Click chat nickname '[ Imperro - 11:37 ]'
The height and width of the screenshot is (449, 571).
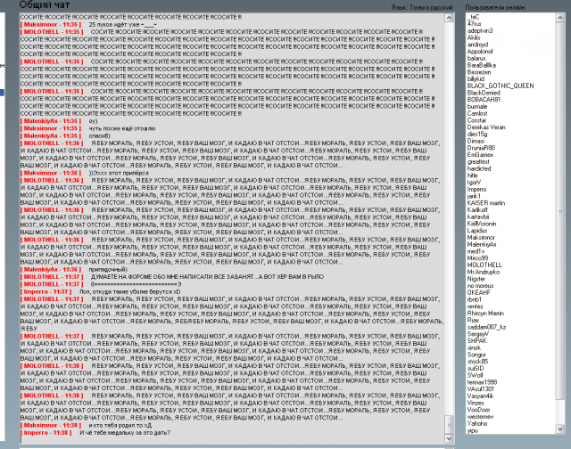46,292
